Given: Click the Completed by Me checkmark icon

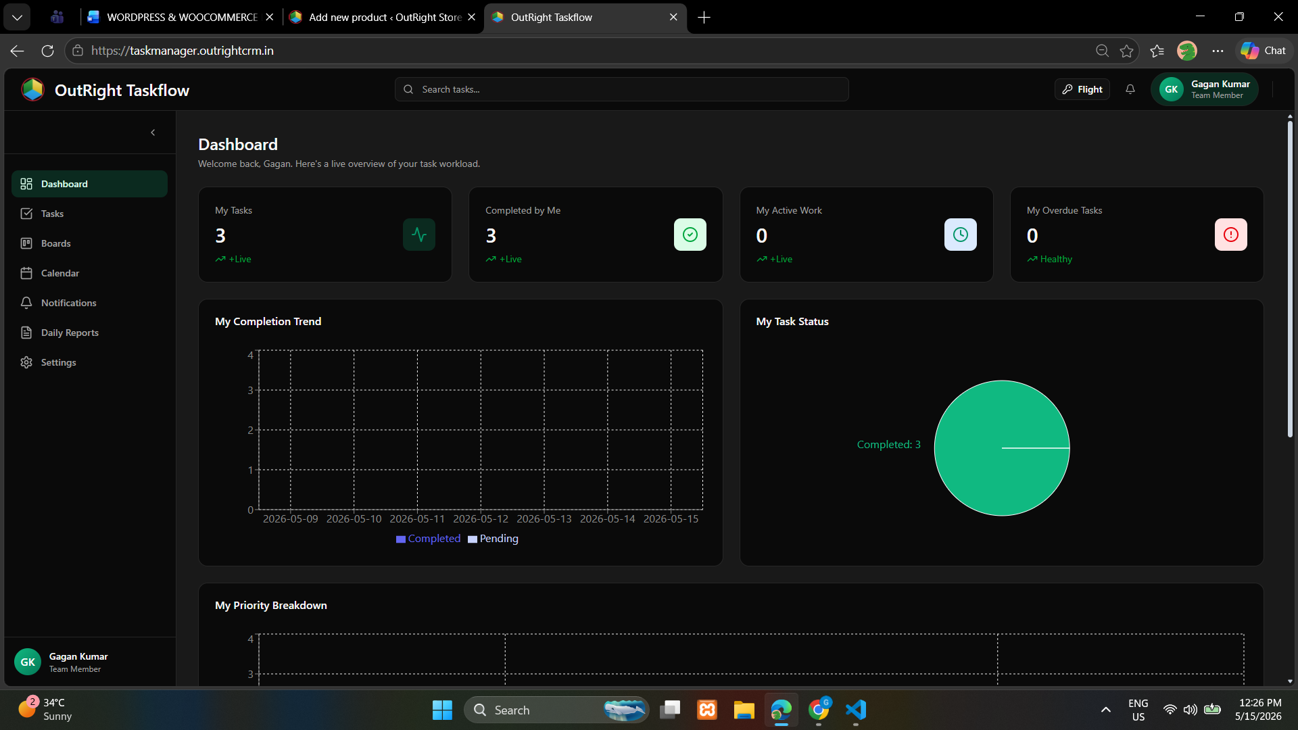Looking at the screenshot, I should click(690, 235).
